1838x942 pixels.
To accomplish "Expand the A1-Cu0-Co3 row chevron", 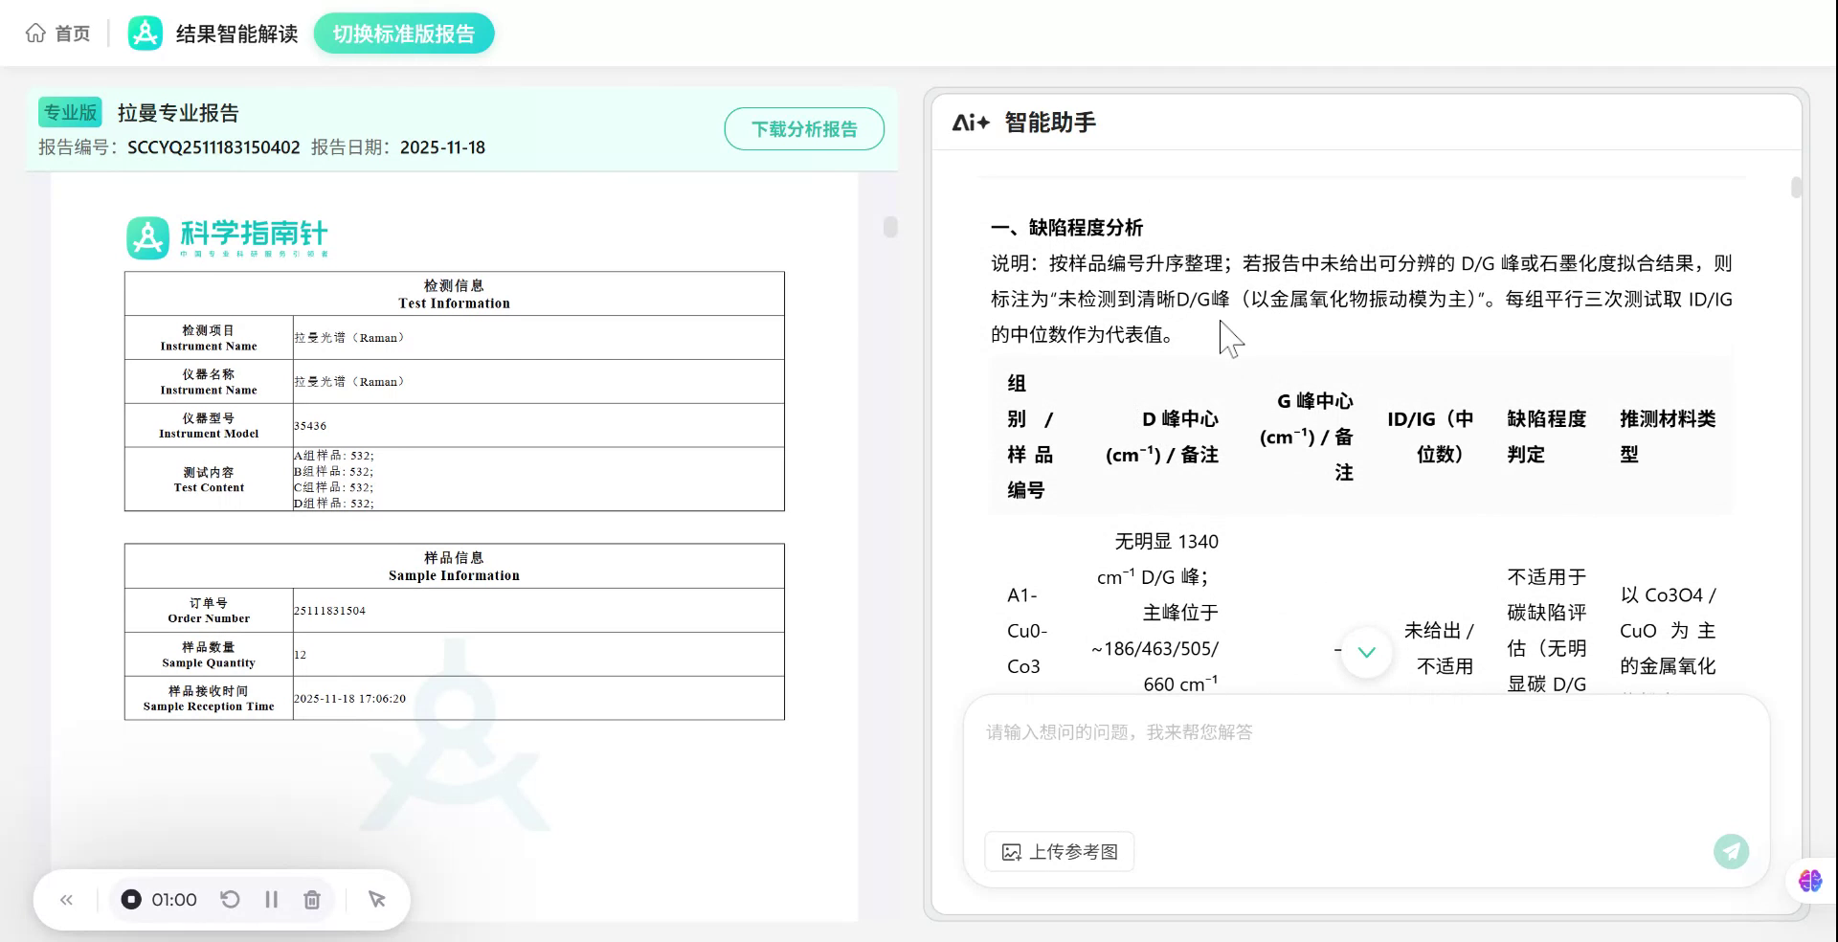I will pos(1366,652).
